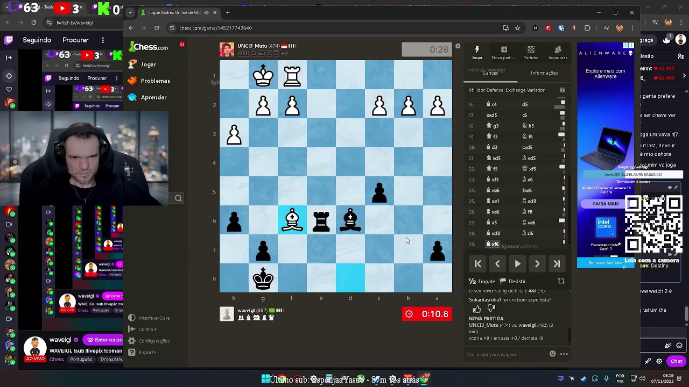Click Seguindo in the Twitch window

[37, 40]
